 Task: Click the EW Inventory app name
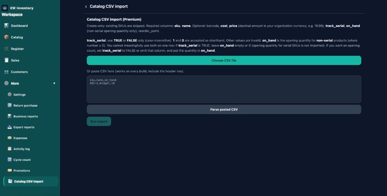[x=22, y=8]
